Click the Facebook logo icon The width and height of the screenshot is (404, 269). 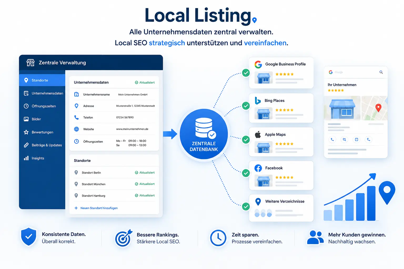pyautogui.click(x=258, y=168)
